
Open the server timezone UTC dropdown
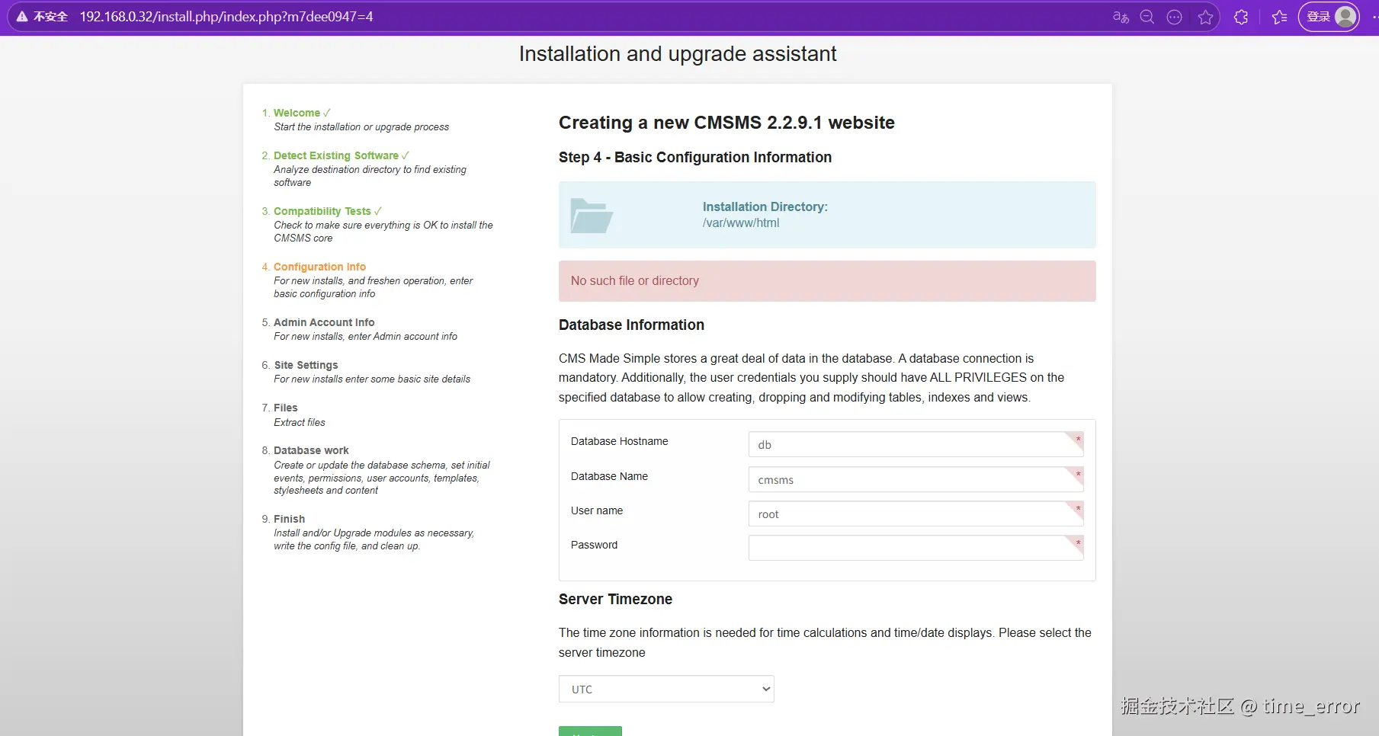click(x=666, y=689)
